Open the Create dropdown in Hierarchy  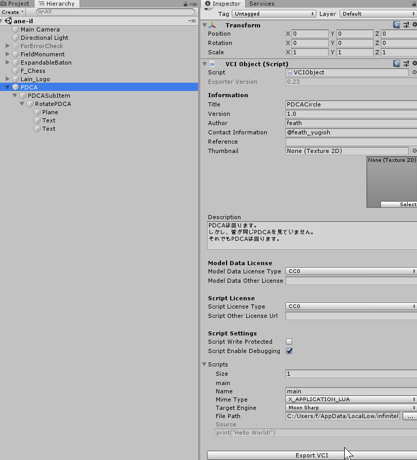pyautogui.click(x=12, y=12)
